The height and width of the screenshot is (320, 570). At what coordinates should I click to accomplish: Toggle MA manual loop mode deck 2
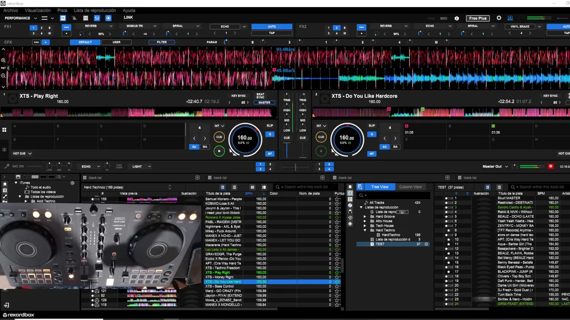coord(395,147)
